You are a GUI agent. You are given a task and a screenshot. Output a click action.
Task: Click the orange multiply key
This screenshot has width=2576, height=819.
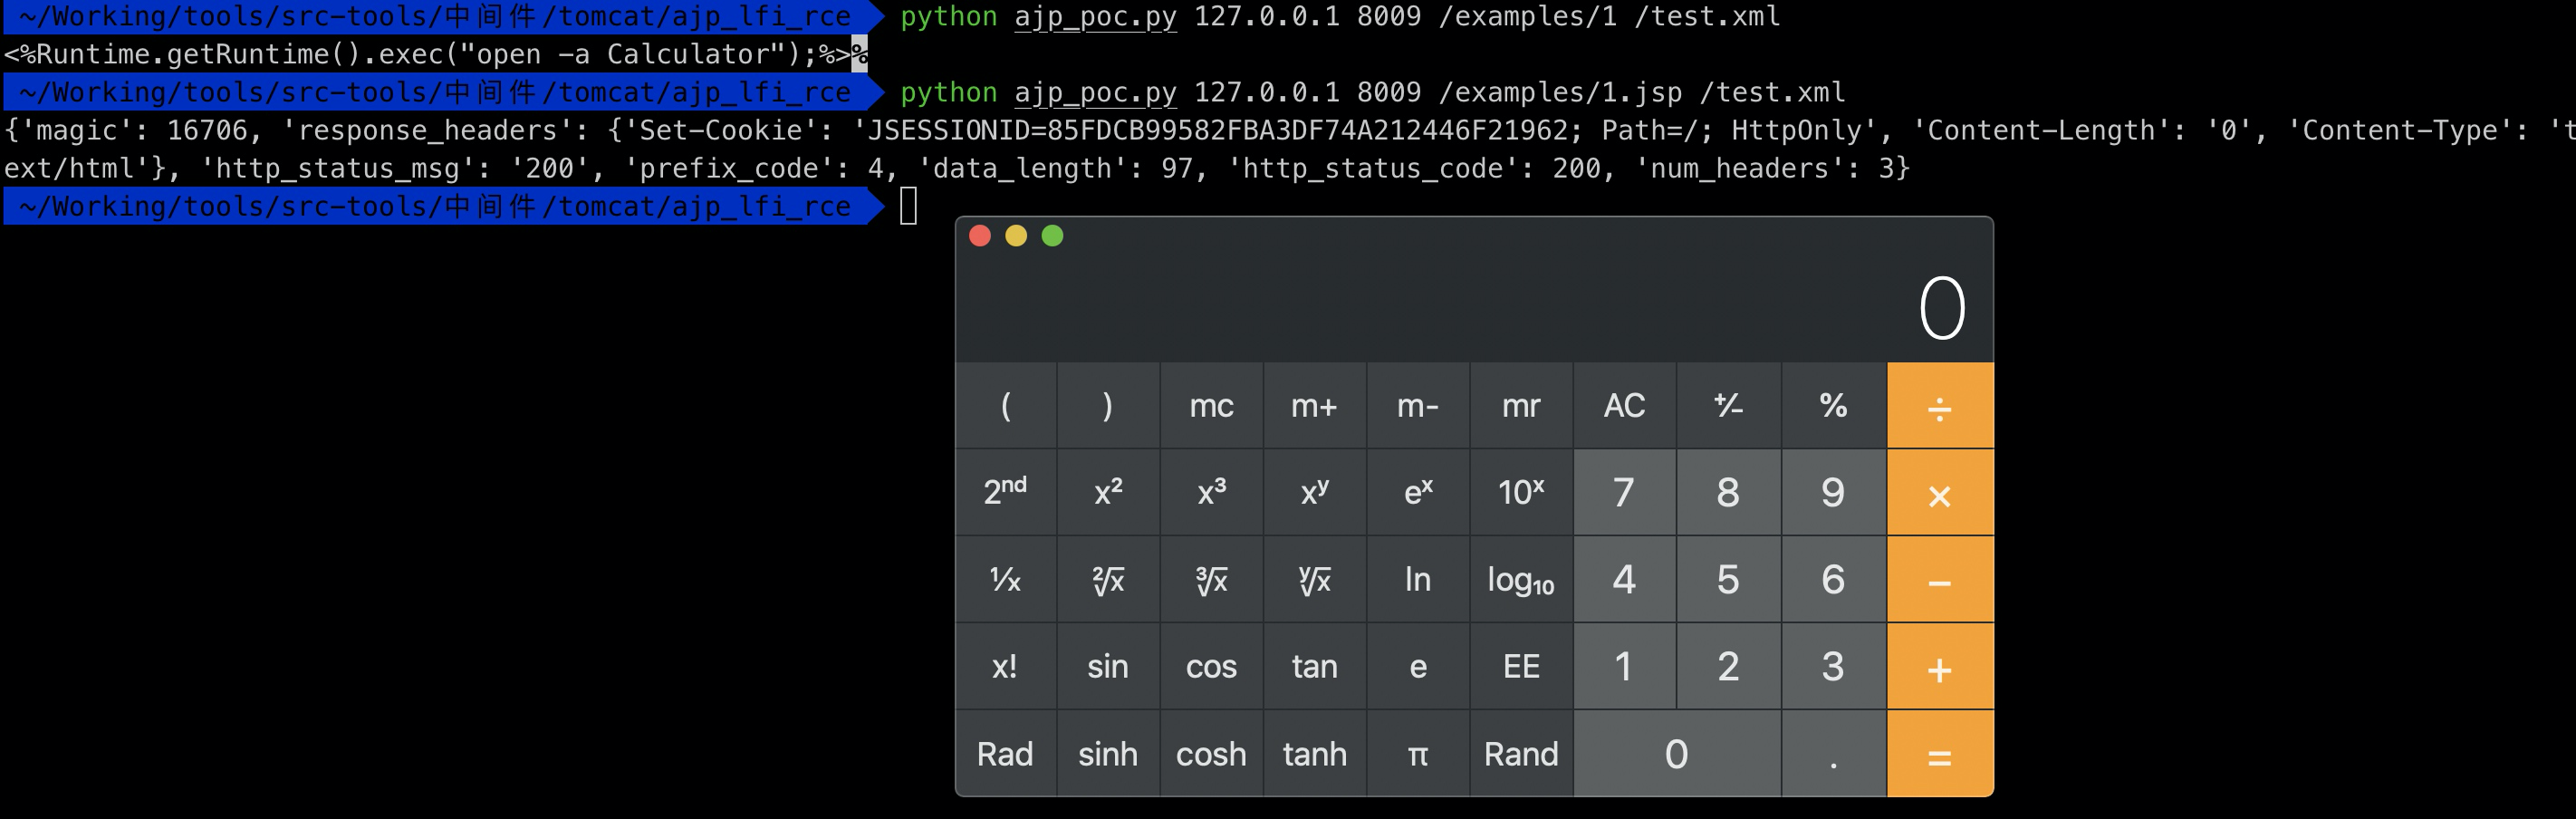click(x=1940, y=493)
